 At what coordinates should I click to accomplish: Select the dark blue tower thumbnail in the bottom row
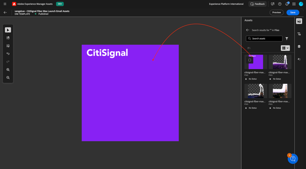[x=256, y=91]
